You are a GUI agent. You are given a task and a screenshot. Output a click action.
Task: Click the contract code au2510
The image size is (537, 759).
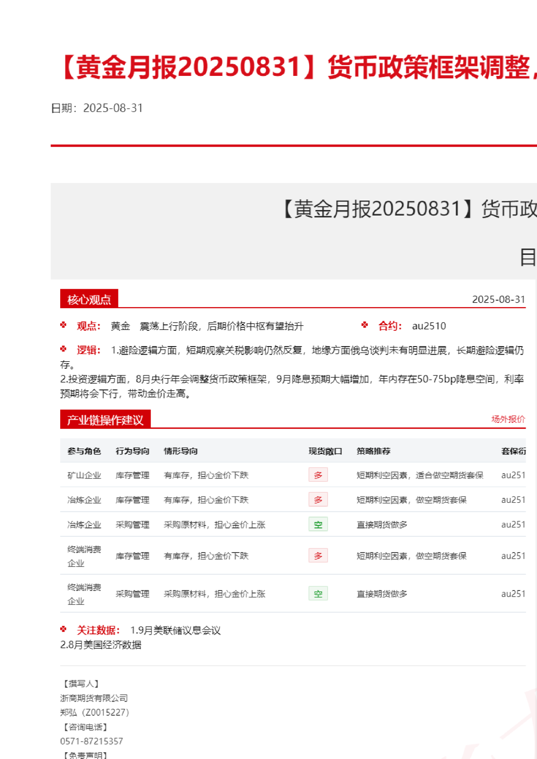click(429, 326)
